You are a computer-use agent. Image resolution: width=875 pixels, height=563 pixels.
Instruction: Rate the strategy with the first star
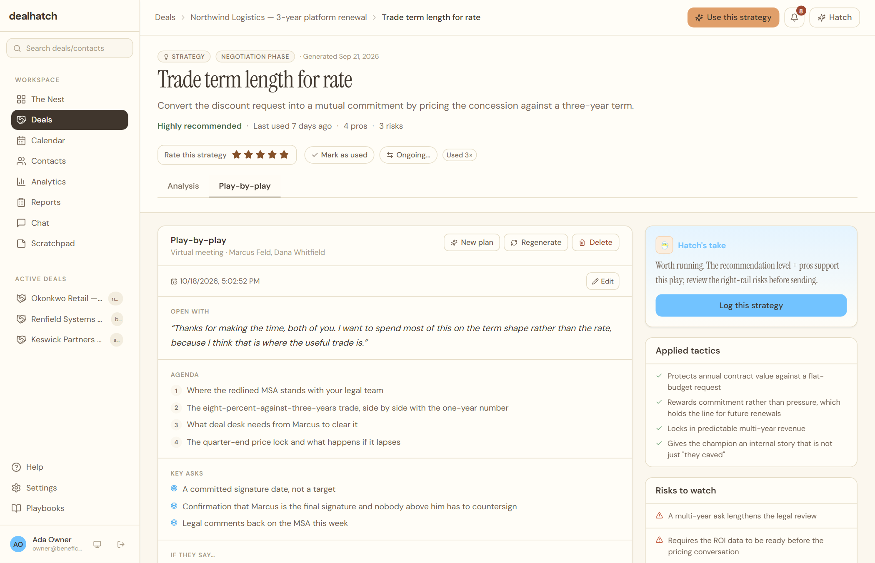point(237,155)
